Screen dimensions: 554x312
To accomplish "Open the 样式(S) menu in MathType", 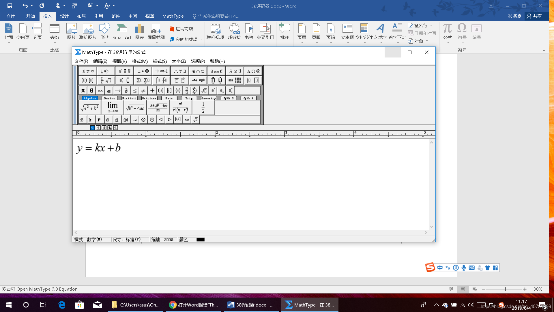I will tap(160, 61).
